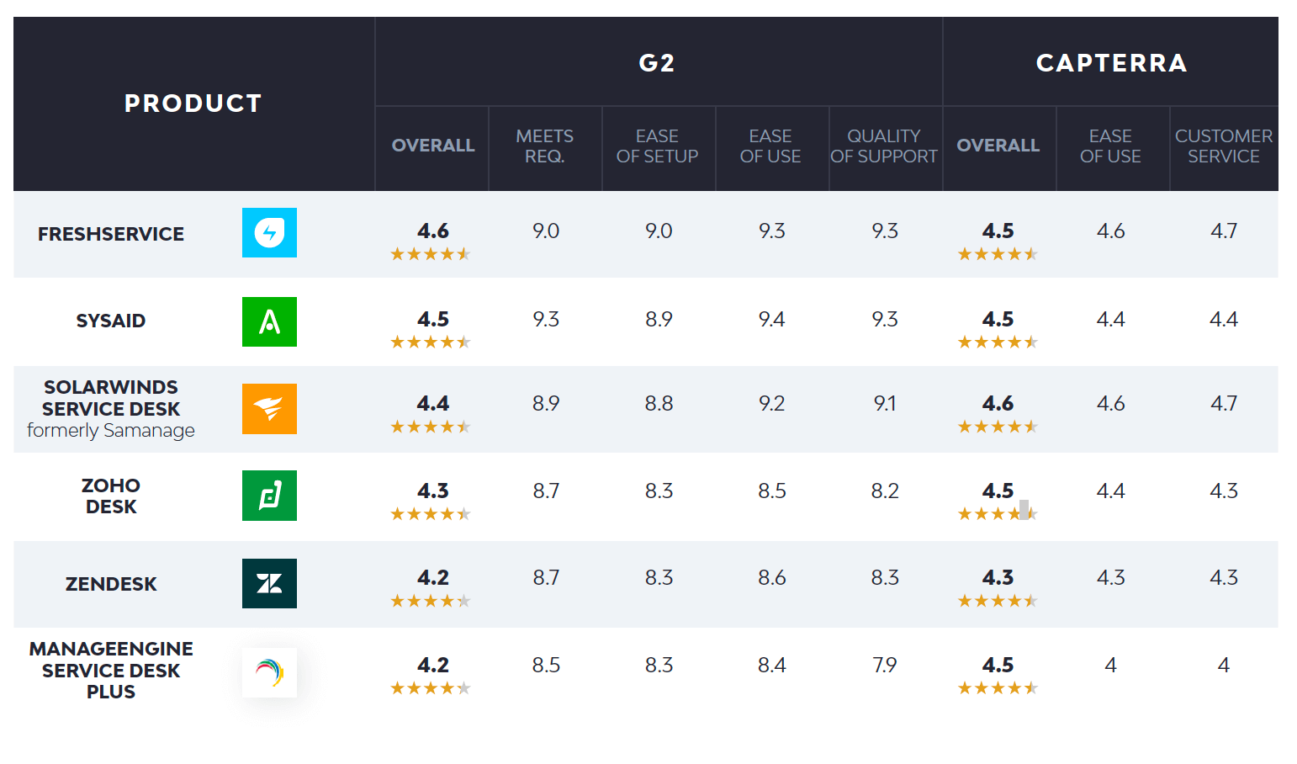Click the SolarWinds Service Desk name

pos(111,399)
